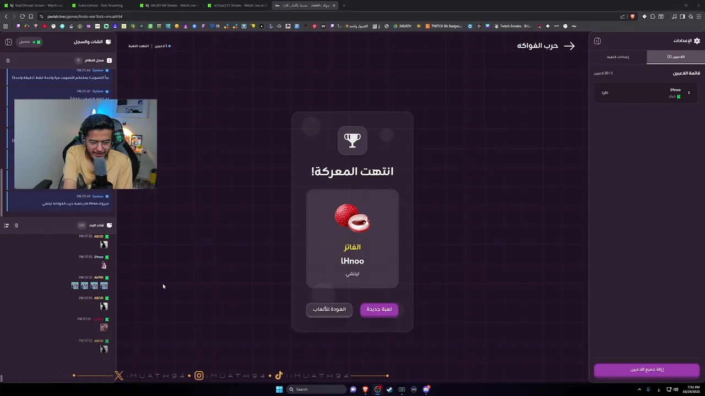The height and width of the screenshot is (396, 705).
Task: Show hidden system tray icons
Action: click(639, 389)
